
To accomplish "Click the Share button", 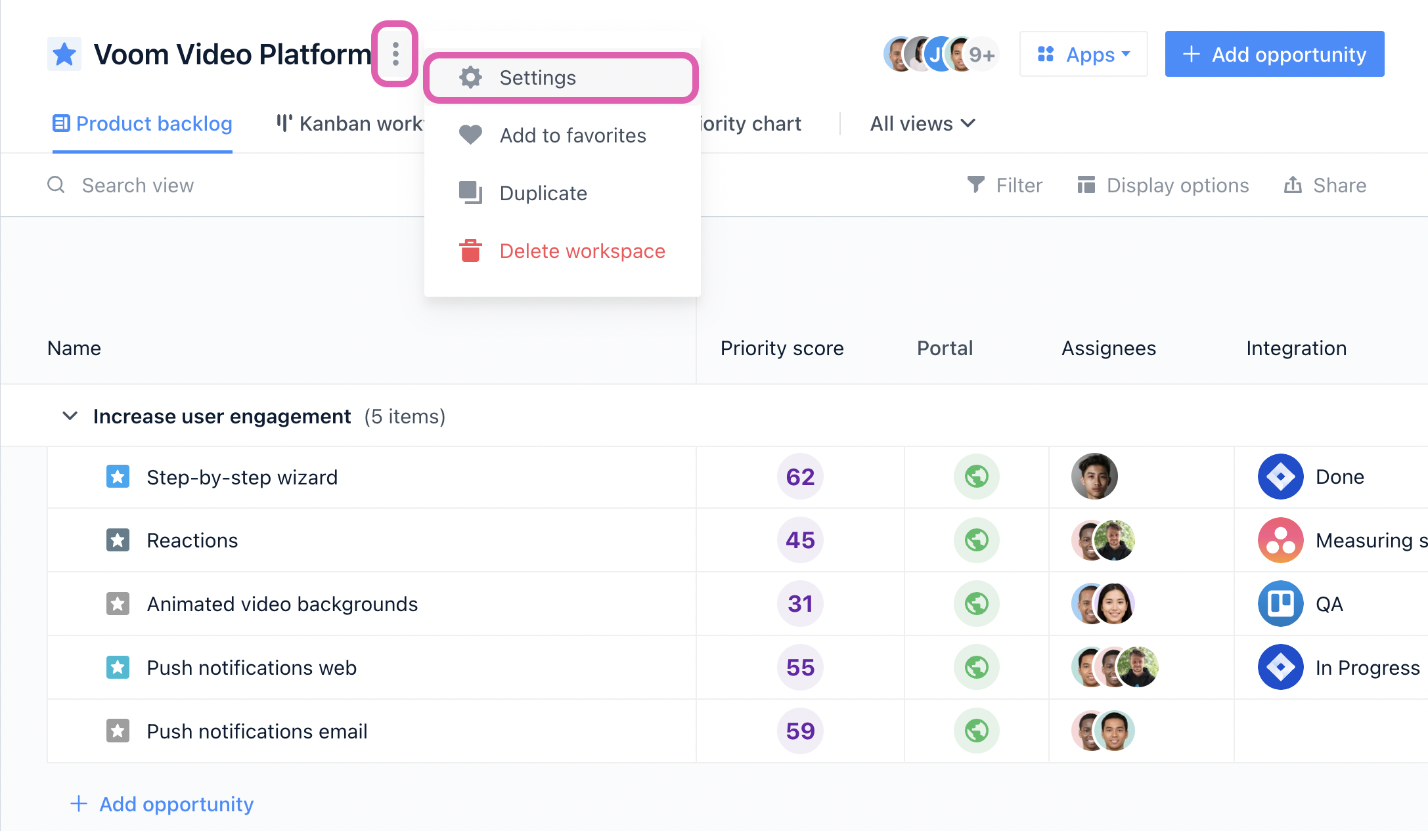I will click(x=1326, y=185).
